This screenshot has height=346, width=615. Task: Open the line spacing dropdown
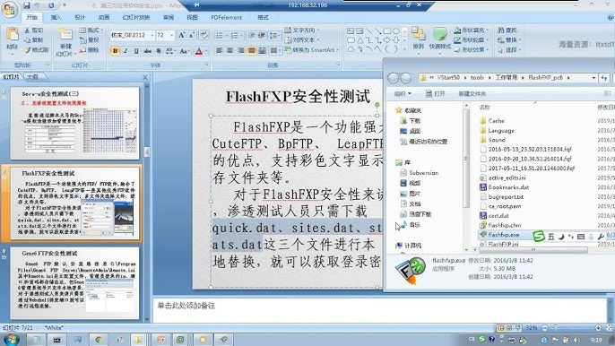[275, 36]
